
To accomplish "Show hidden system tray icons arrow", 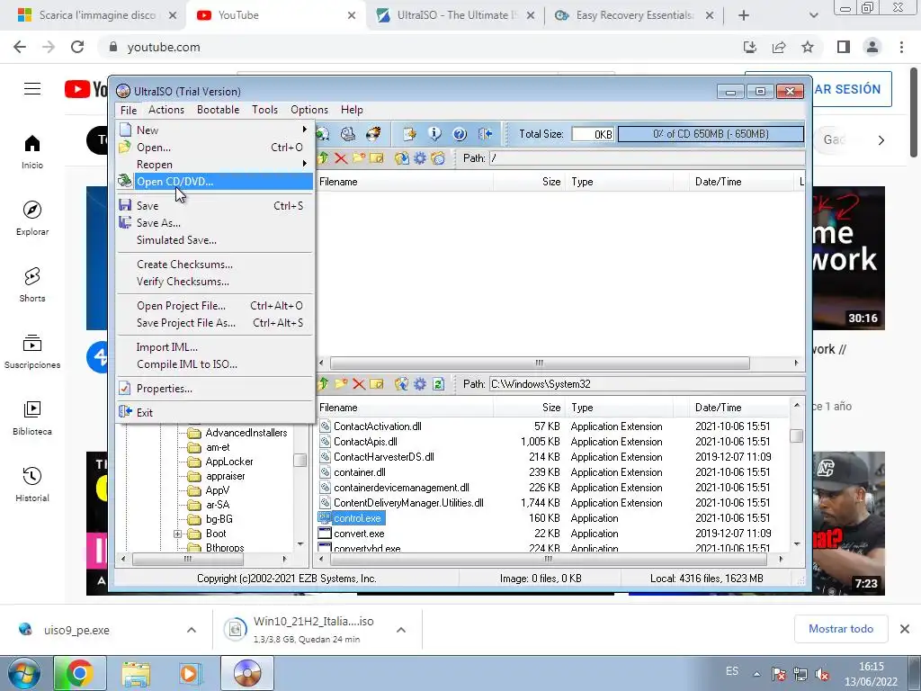I will [757, 674].
